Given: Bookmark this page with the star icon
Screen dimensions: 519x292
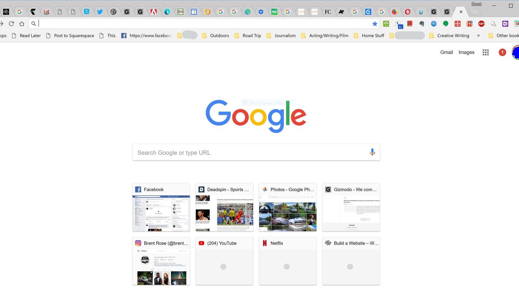Looking at the screenshot, I should pos(375,24).
